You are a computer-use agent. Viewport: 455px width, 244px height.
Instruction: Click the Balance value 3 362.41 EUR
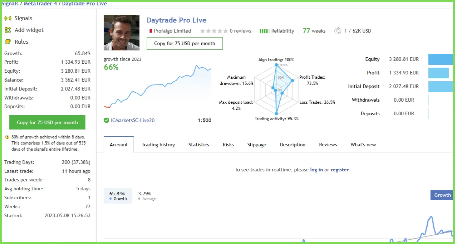click(x=76, y=80)
